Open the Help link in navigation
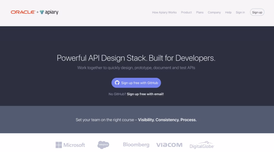The image size is (274, 152). 228,13
